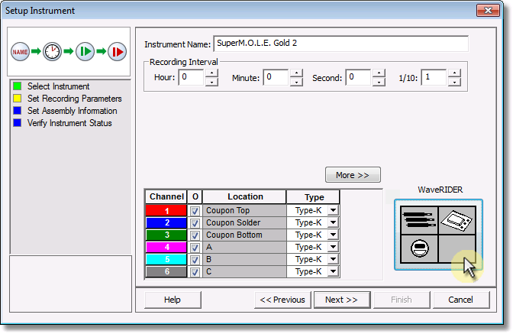Increase the 1/10 value
Screen dimensions: 513x334
(x=454, y=73)
